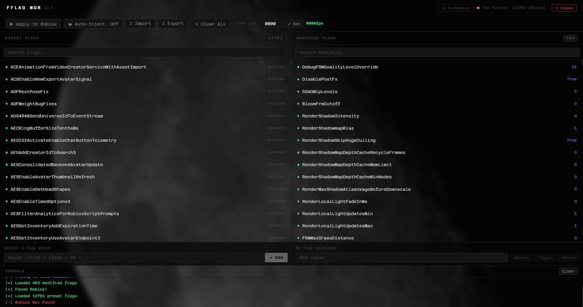Select AESEnableGetHeadShapes from flag list
This screenshot has width=583, height=307.
[40, 189]
